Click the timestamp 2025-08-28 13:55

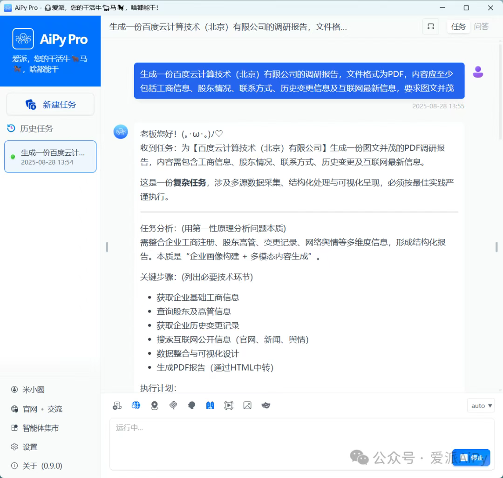pyautogui.click(x=438, y=106)
